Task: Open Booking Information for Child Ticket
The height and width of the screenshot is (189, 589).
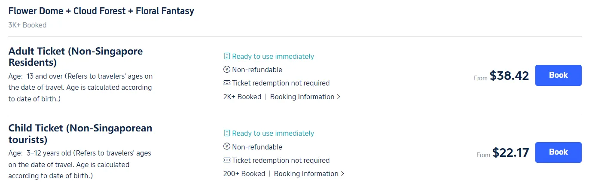Action: click(x=309, y=174)
